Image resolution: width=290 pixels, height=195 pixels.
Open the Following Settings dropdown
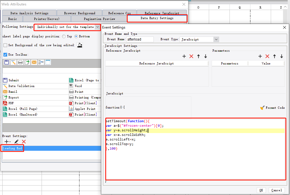pyautogui.click(x=98, y=27)
